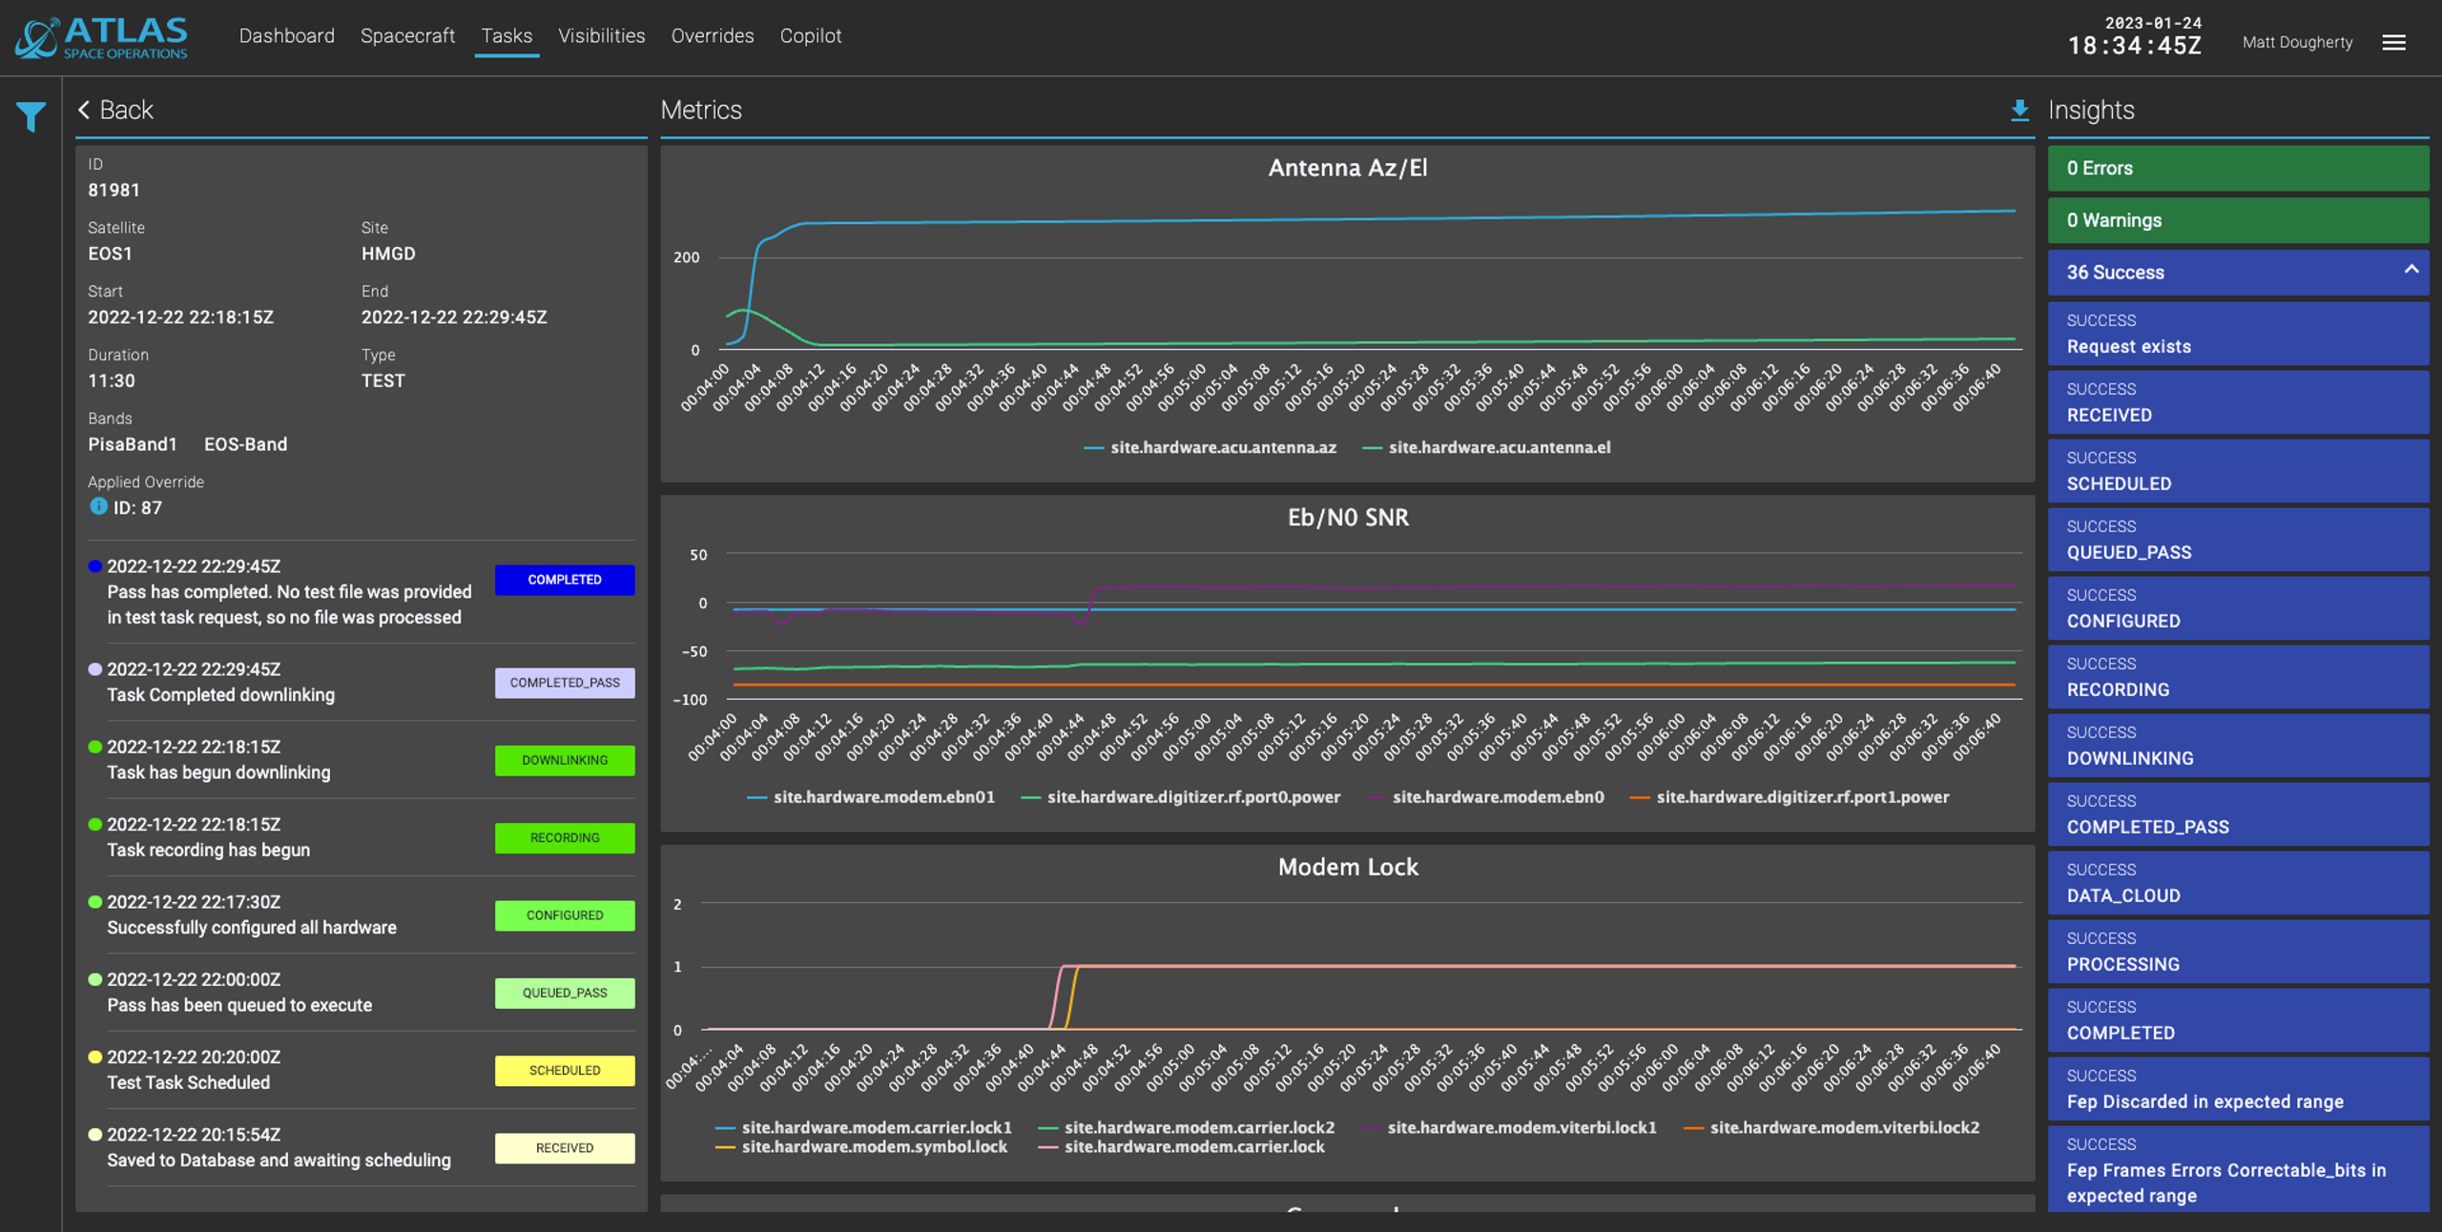Viewport: 2442px width, 1232px height.
Task: Switch to the Visibilities tab
Action: [601, 36]
